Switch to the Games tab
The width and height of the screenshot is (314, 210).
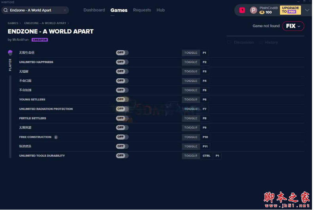pyautogui.click(x=119, y=10)
